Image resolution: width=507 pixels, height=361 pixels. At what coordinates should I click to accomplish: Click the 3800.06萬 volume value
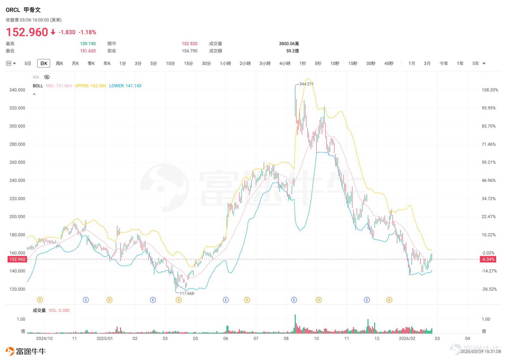[289, 44]
